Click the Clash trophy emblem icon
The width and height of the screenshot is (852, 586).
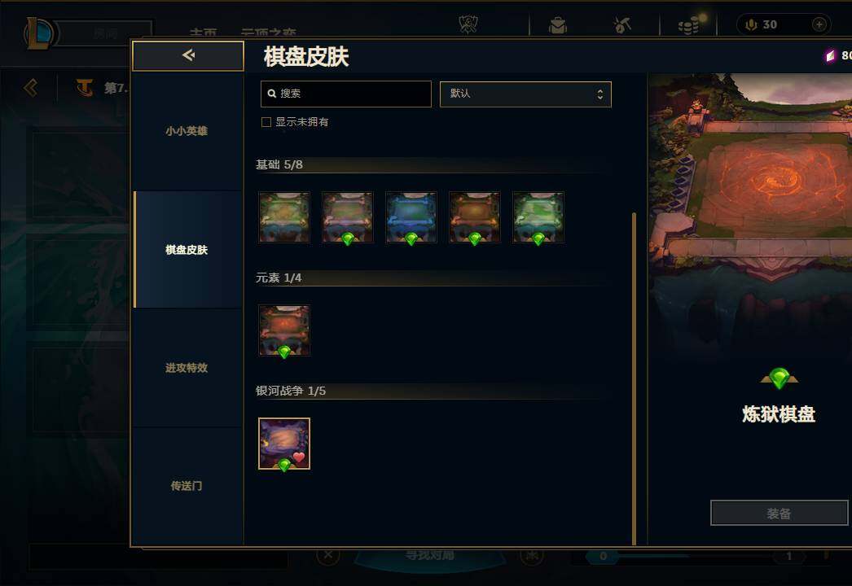point(468,24)
